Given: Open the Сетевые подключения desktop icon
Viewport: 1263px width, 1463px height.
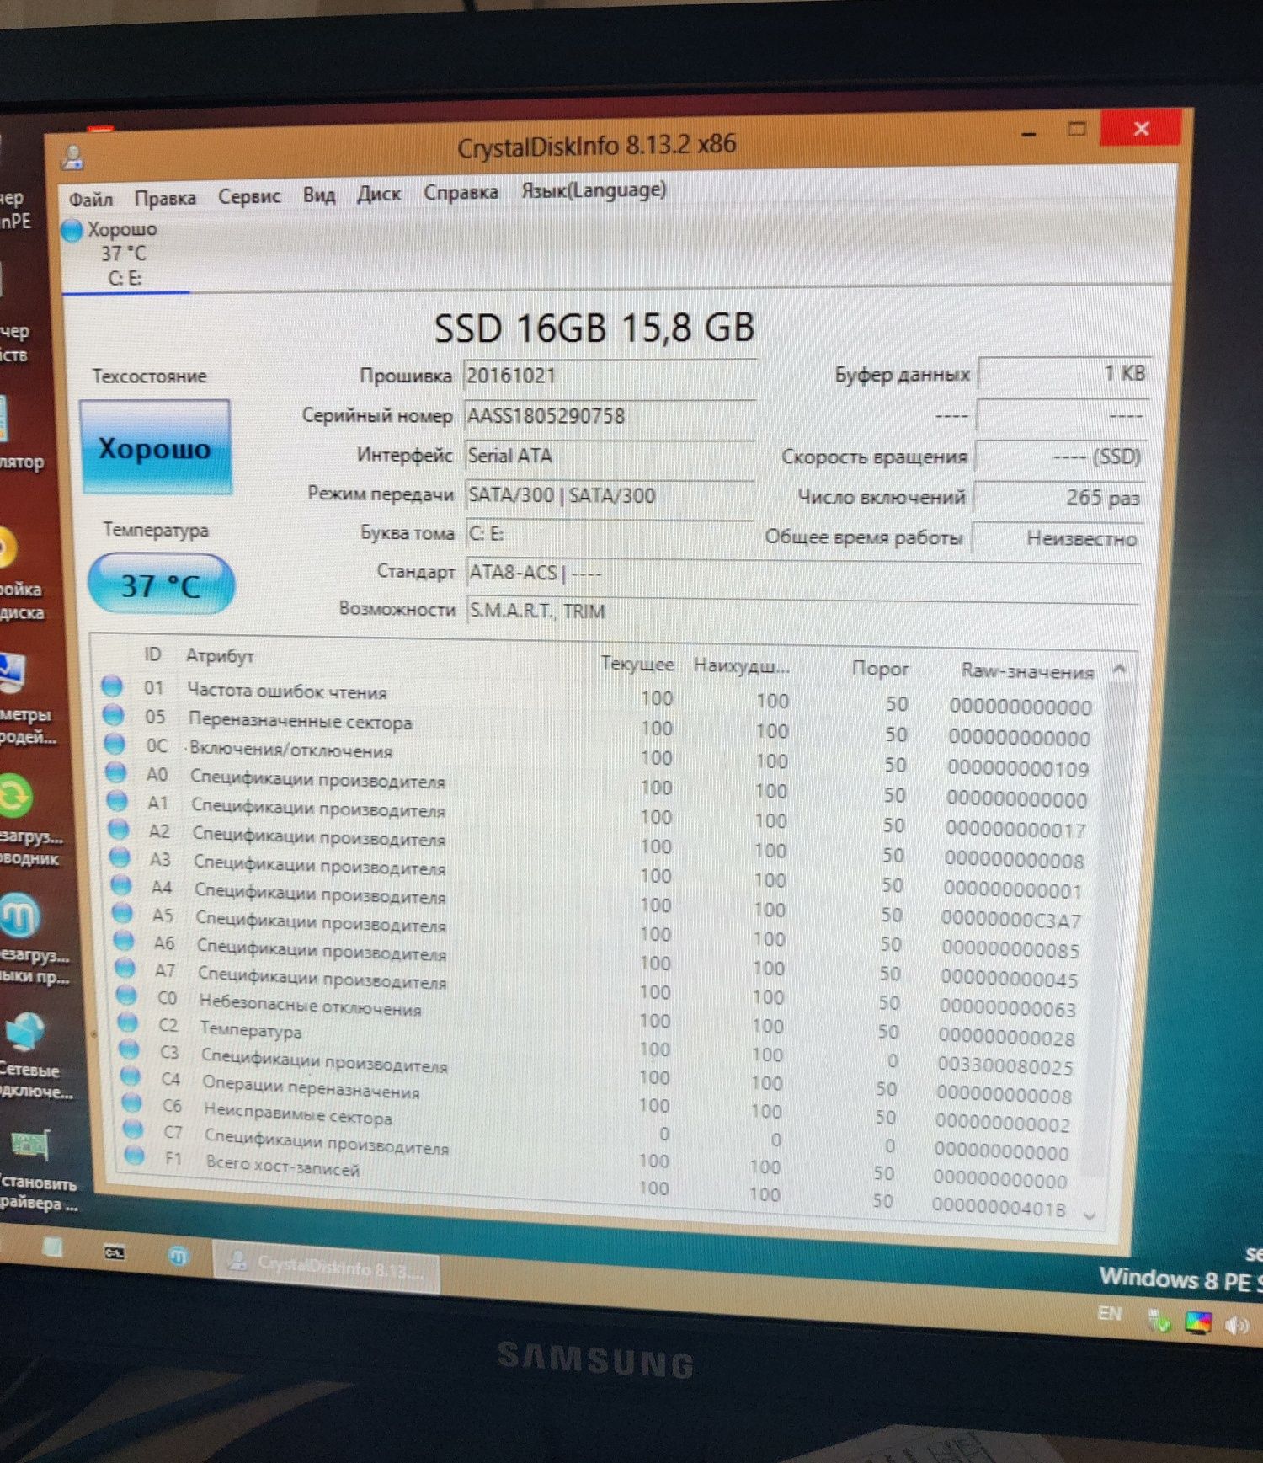Looking at the screenshot, I should click(34, 1057).
